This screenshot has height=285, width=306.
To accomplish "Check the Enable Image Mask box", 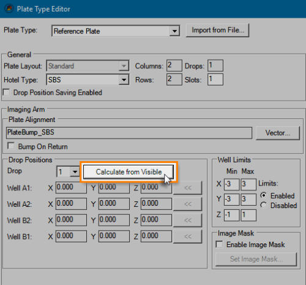I will [219, 244].
